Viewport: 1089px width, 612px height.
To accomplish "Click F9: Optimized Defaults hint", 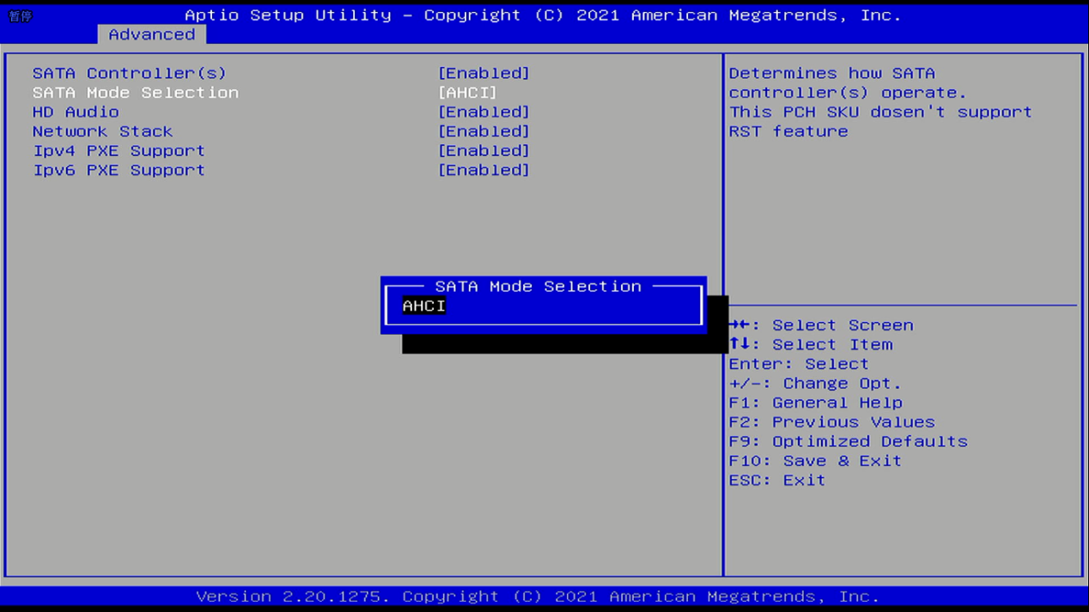I will click(848, 441).
